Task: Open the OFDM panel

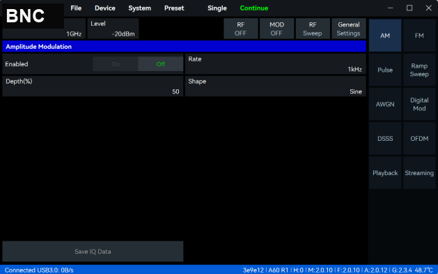Action: pos(419,139)
